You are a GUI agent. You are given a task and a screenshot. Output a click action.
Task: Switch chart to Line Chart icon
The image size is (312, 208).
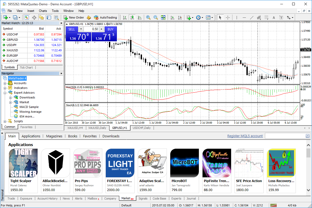point(140,17)
